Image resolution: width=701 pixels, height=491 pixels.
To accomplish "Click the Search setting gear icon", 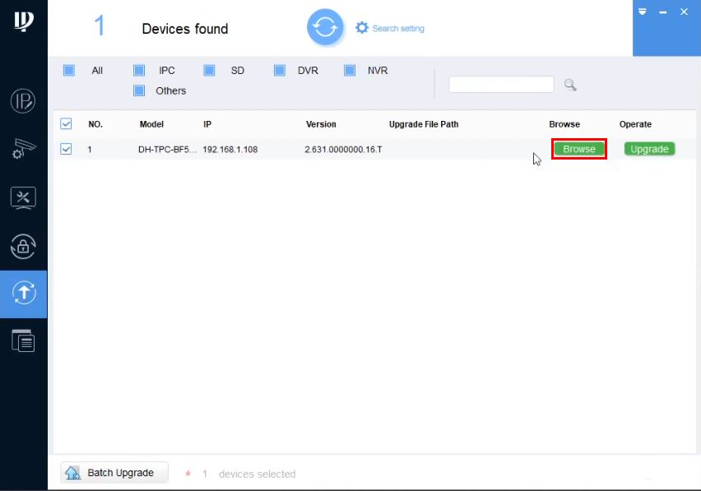I will (x=362, y=28).
